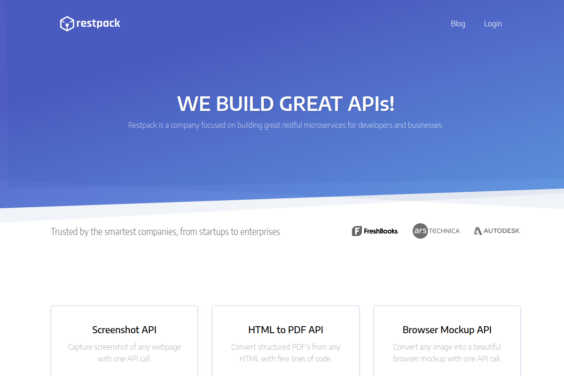Image resolution: width=564 pixels, height=376 pixels.
Task: Click the FreshBooks logo
Action: coord(375,231)
